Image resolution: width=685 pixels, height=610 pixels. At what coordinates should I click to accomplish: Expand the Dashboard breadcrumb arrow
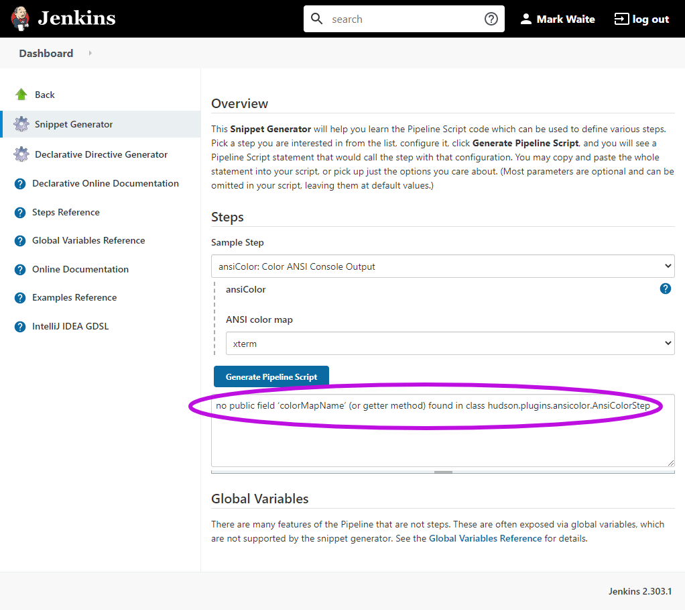point(90,53)
